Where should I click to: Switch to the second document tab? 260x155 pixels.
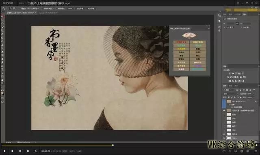coord(48,13)
